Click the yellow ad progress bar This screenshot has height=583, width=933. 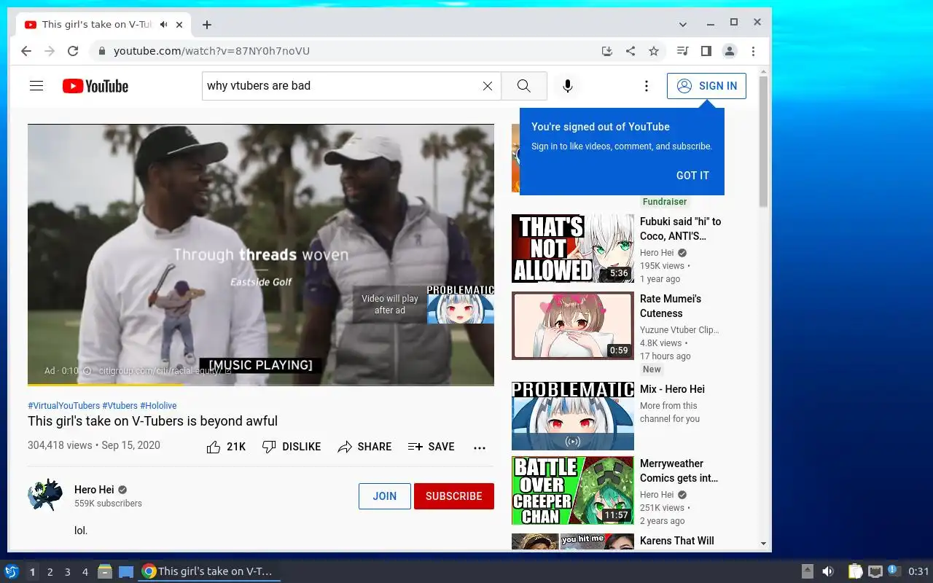click(x=105, y=384)
